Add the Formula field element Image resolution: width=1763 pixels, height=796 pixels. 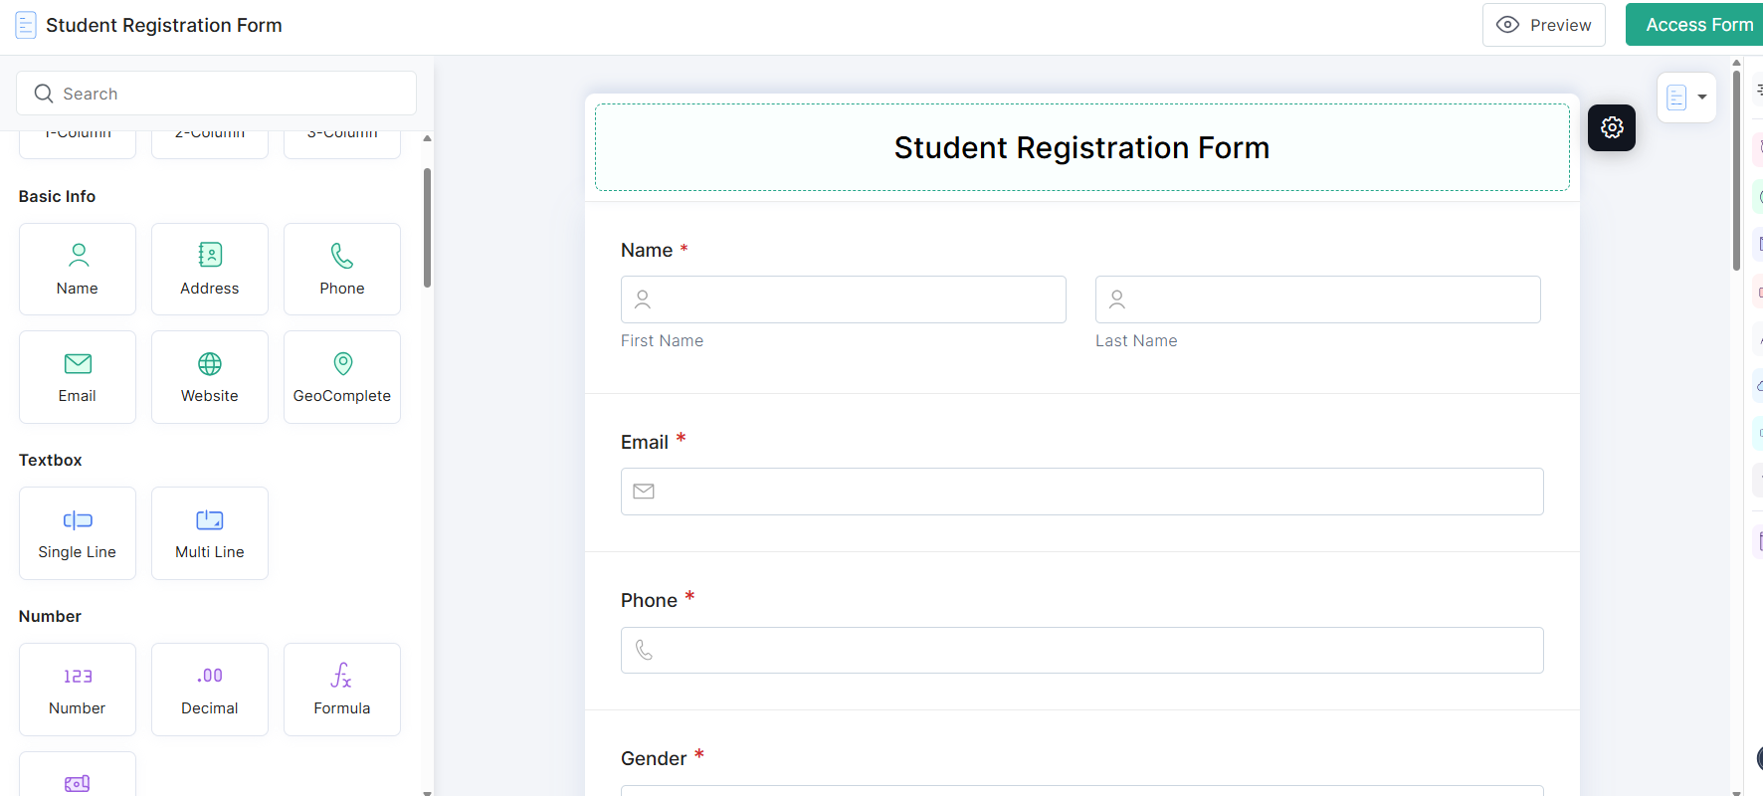(342, 690)
